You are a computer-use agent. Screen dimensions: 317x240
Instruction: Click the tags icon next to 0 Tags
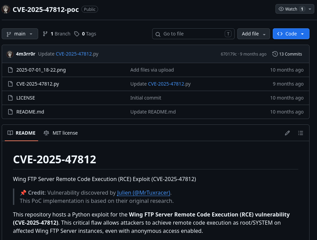coord(77,34)
